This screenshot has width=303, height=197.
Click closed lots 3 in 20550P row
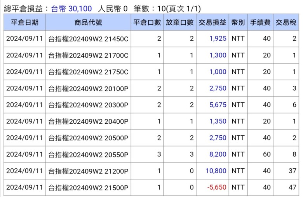[159, 154]
